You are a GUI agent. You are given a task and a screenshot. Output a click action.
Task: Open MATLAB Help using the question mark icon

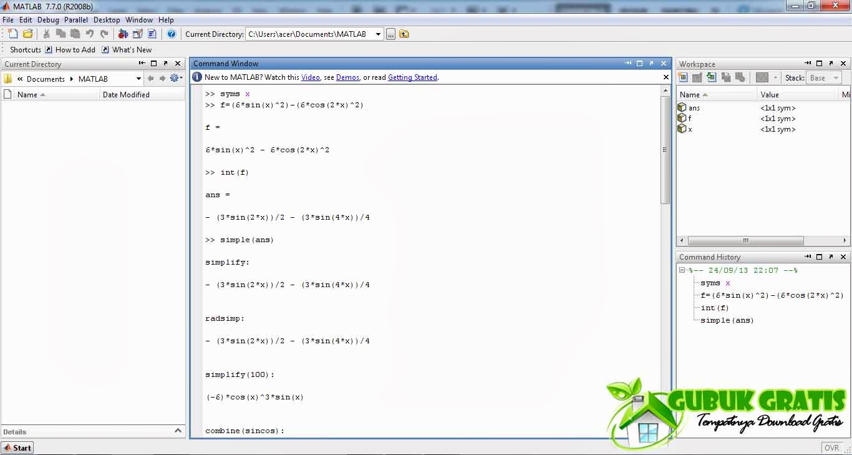[x=172, y=34]
